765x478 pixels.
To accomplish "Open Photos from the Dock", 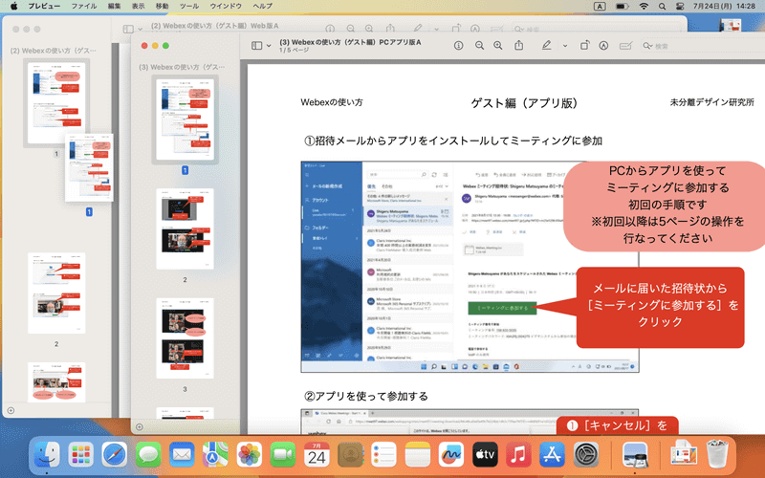I will tap(250, 455).
